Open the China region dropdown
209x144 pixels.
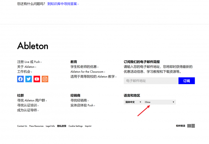pos(159,102)
